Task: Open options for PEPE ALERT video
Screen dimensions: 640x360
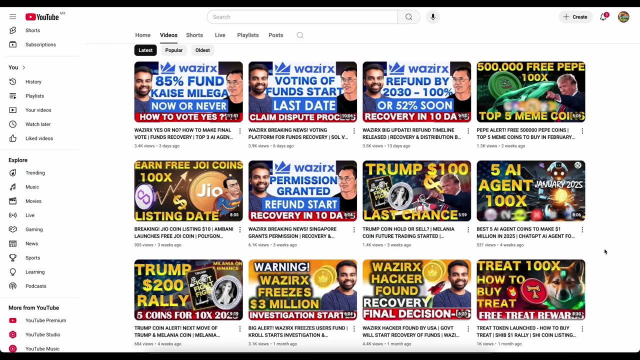Action: (582, 131)
